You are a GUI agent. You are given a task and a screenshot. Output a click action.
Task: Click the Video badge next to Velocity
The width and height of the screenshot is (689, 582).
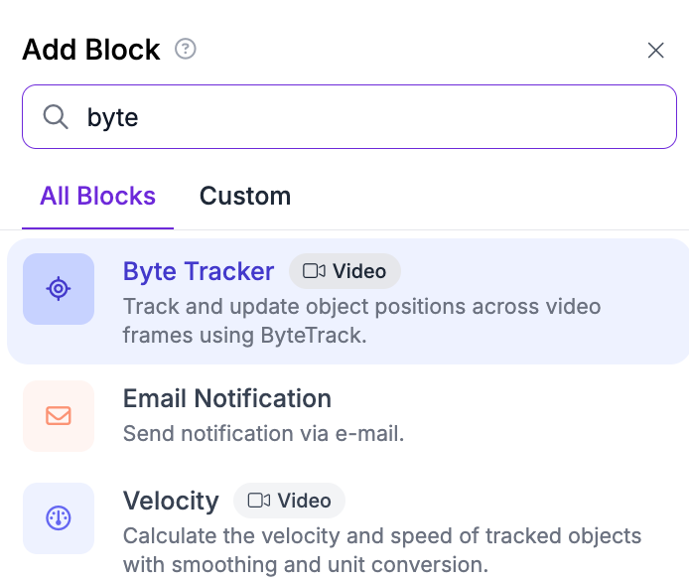coord(289,501)
